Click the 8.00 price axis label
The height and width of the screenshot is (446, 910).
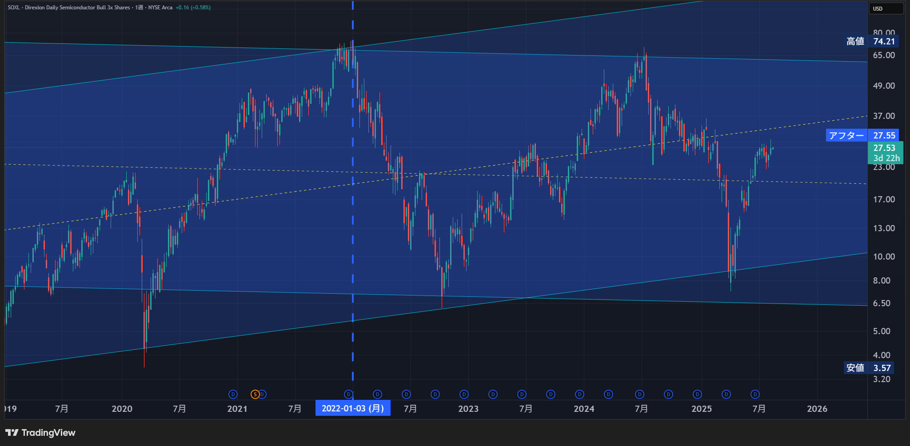click(882, 280)
